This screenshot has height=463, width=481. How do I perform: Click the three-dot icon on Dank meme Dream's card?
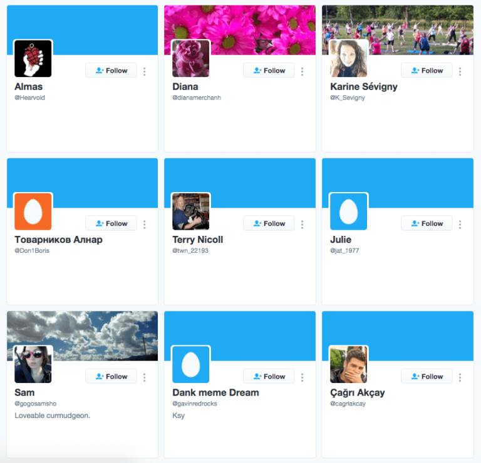(x=302, y=377)
